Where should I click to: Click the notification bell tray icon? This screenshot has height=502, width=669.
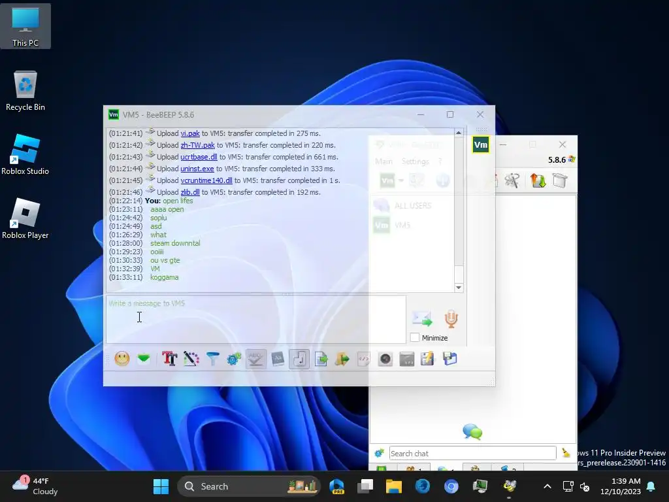pyautogui.click(x=651, y=486)
